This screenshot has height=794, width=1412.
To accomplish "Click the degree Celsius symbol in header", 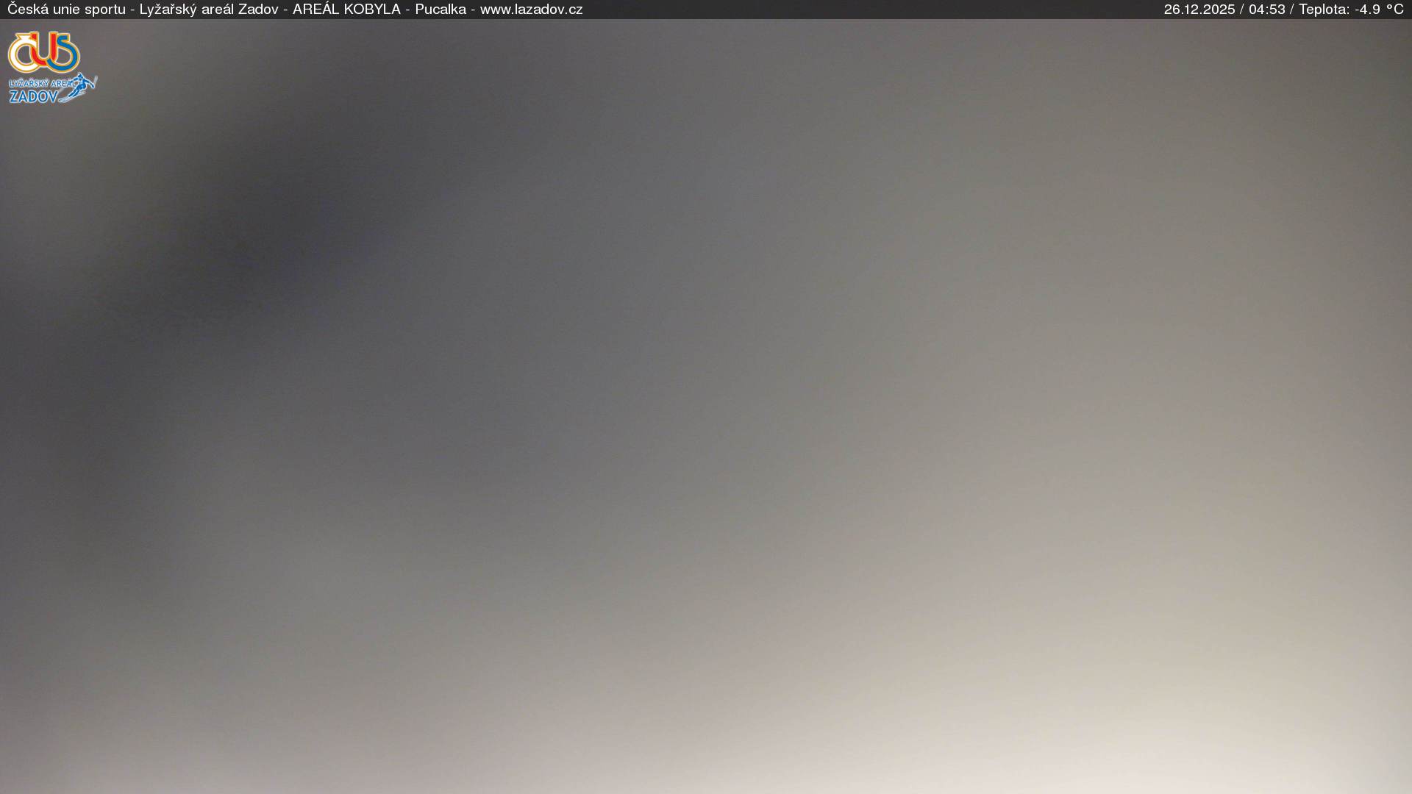I will [x=1394, y=10].
